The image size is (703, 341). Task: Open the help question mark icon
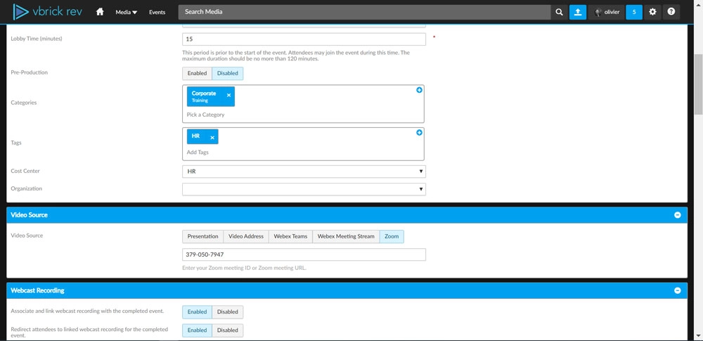(x=671, y=12)
